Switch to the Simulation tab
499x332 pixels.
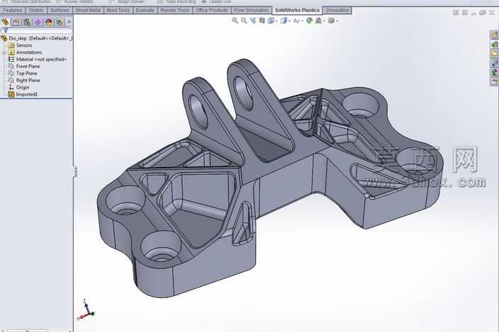click(x=337, y=10)
